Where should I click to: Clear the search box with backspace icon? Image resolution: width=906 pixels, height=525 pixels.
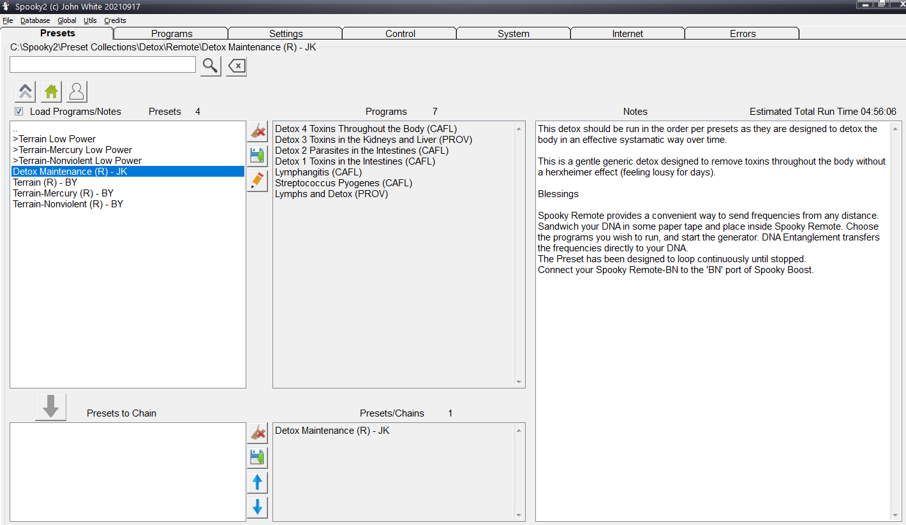tap(237, 66)
